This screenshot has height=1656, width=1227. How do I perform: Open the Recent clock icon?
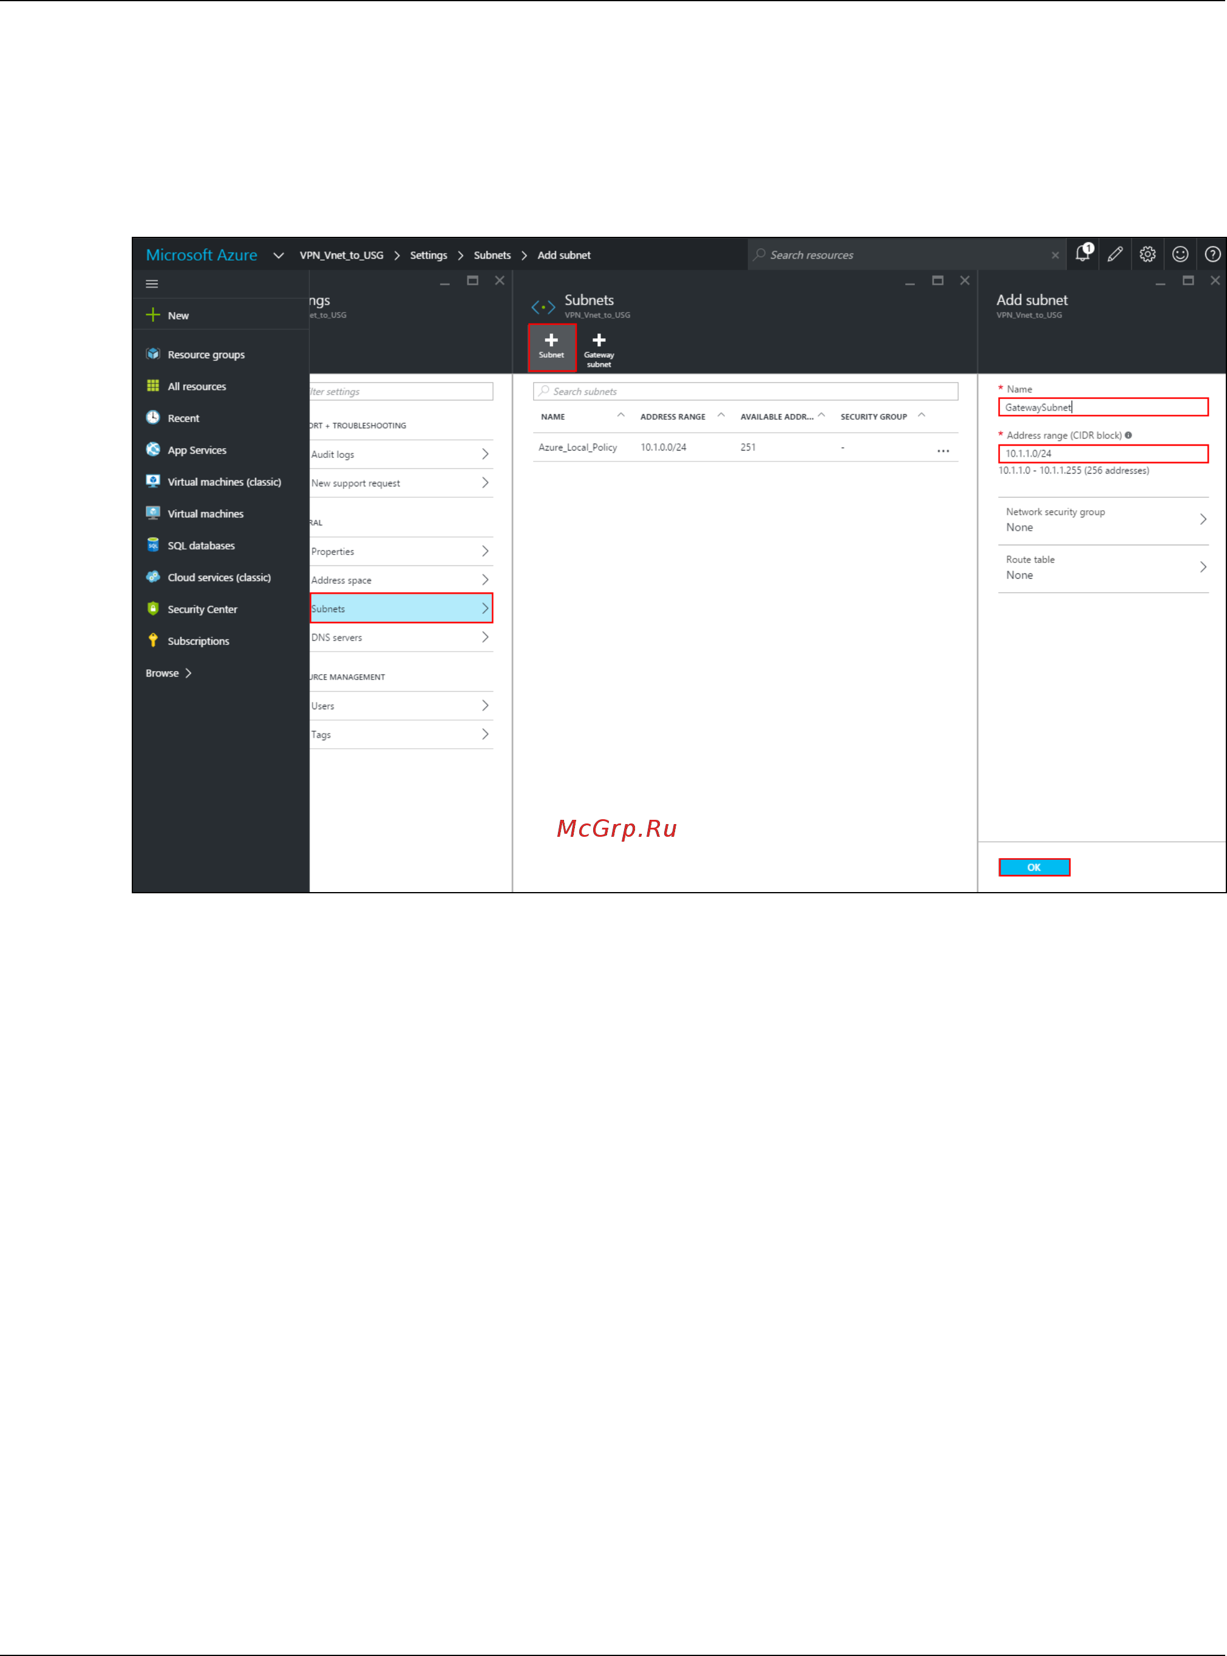153,418
